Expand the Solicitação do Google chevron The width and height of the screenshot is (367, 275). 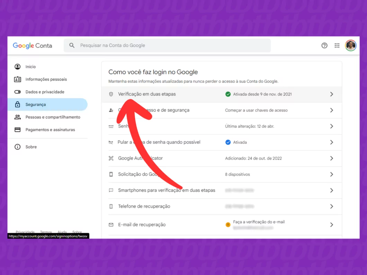coord(332,174)
